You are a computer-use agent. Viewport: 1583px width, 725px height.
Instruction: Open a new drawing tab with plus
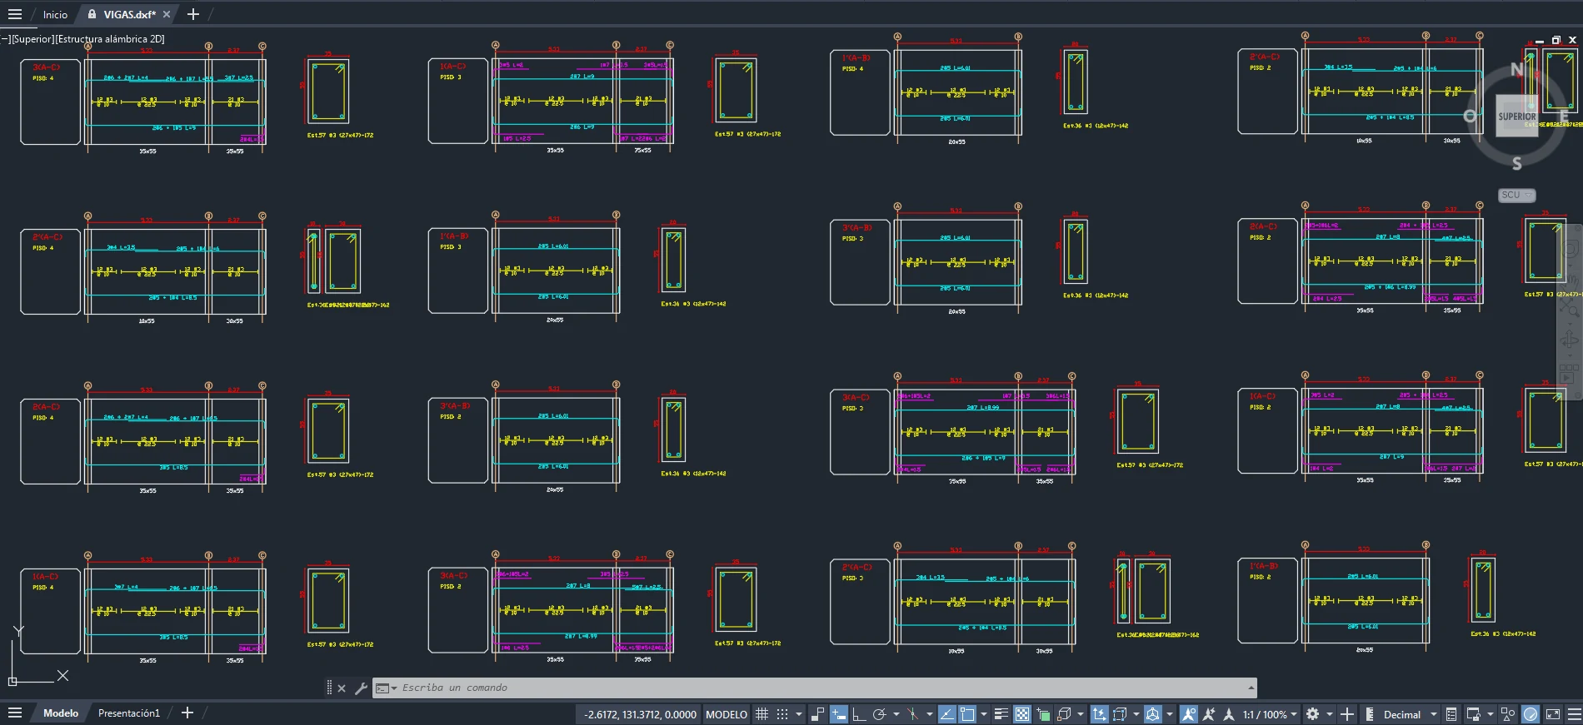click(193, 14)
